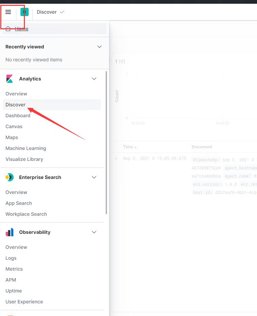
Task: Click the green space avatar icon
Action: [x=25, y=12]
